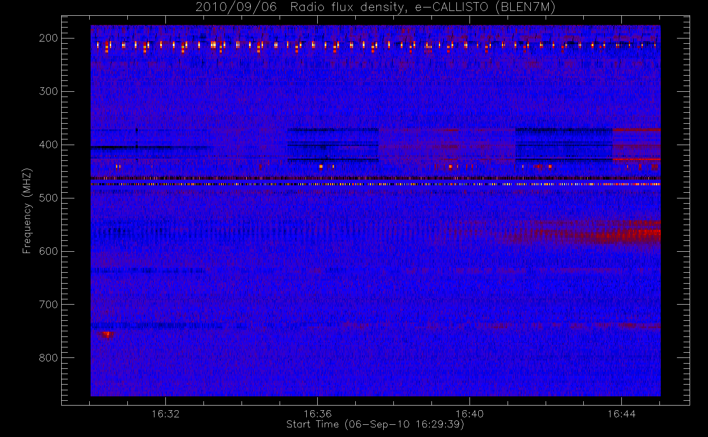Click the 700 frequency tick label
The height and width of the screenshot is (437, 708).
(49, 305)
